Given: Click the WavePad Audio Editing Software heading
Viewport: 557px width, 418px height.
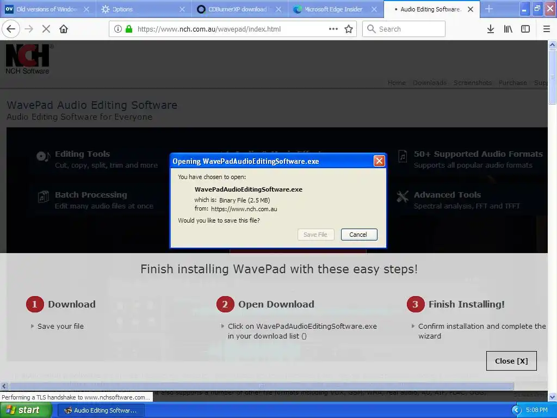Looking at the screenshot, I should pos(92,105).
